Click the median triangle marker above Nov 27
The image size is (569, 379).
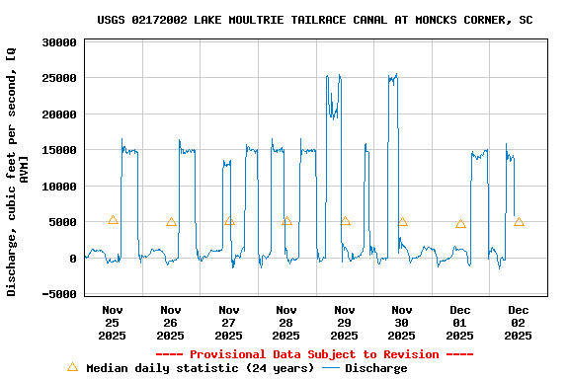tap(229, 220)
